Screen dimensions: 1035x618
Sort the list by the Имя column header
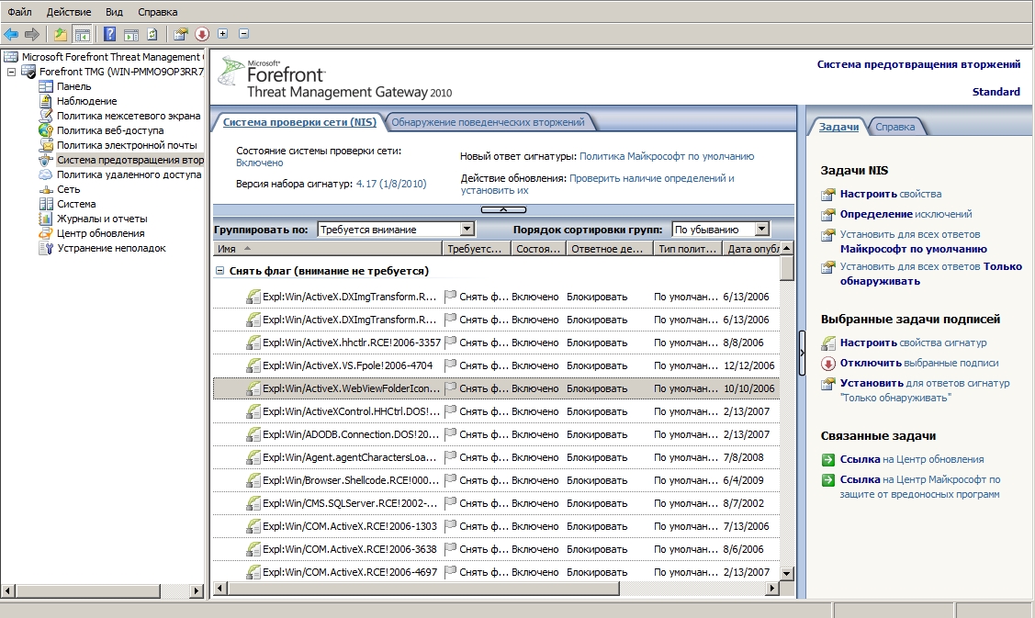327,249
